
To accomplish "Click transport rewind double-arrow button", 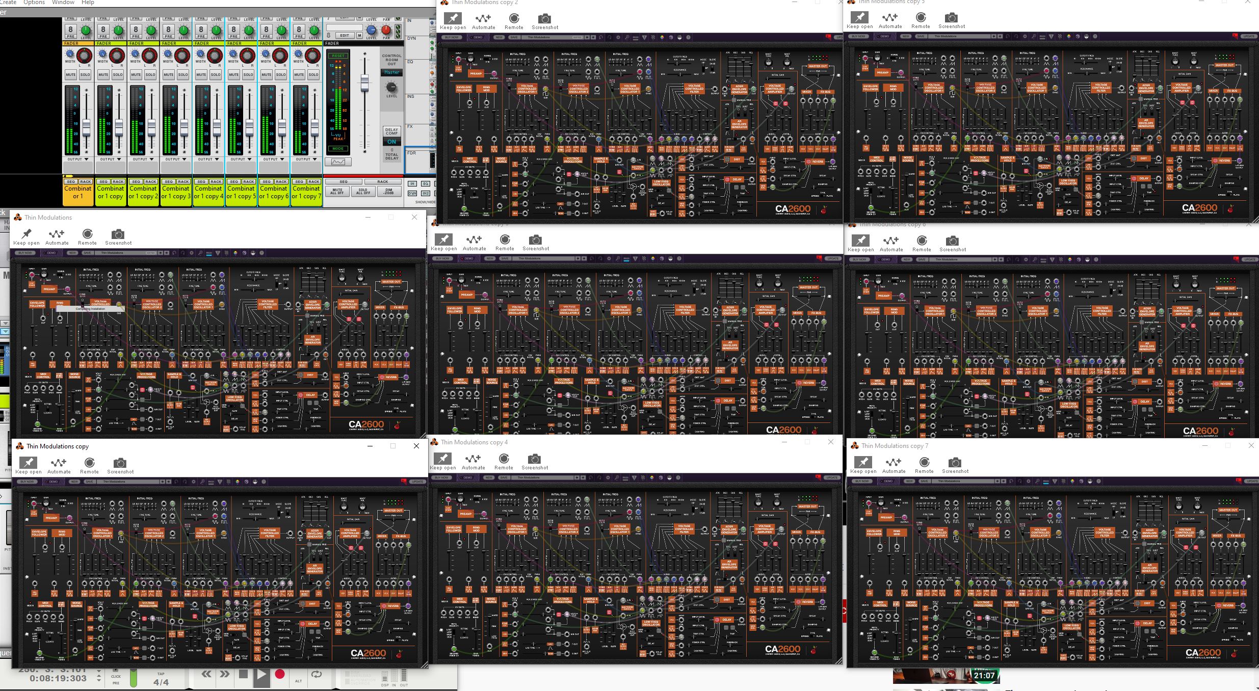I will pos(206,674).
